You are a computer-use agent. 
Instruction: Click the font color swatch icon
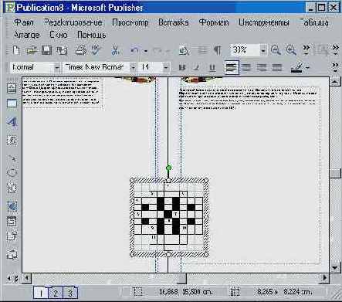pyautogui.click(x=296, y=67)
